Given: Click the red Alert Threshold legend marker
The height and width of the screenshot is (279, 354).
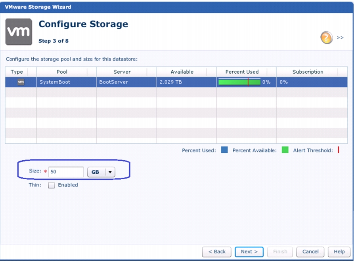Looking at the screenshot, I should [x=339, y=150].
